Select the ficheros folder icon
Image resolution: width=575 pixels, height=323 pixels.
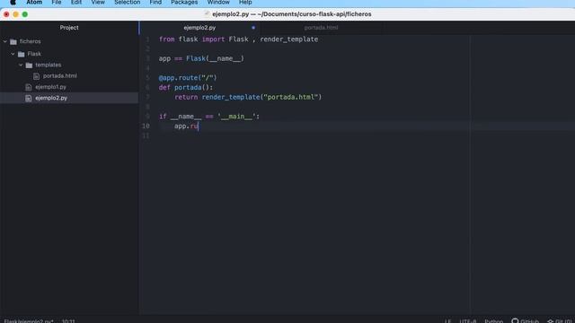(13, 42)
